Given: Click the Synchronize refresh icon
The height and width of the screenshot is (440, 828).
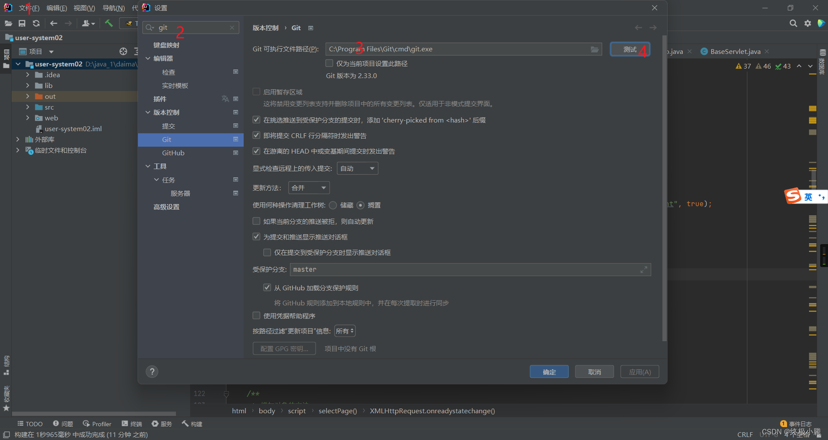Looking at the screenshot, I should 36,23.
